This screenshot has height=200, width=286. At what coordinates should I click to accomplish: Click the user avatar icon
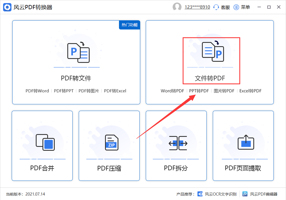(x=177, y=7)
